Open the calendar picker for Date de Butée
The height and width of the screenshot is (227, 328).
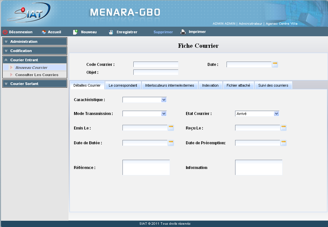171,143
